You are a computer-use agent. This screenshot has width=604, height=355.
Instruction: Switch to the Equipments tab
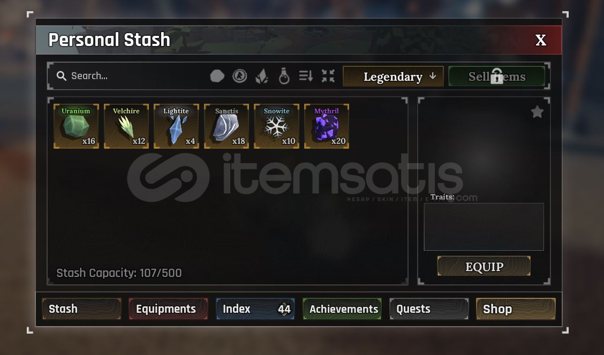click(168, 309)
